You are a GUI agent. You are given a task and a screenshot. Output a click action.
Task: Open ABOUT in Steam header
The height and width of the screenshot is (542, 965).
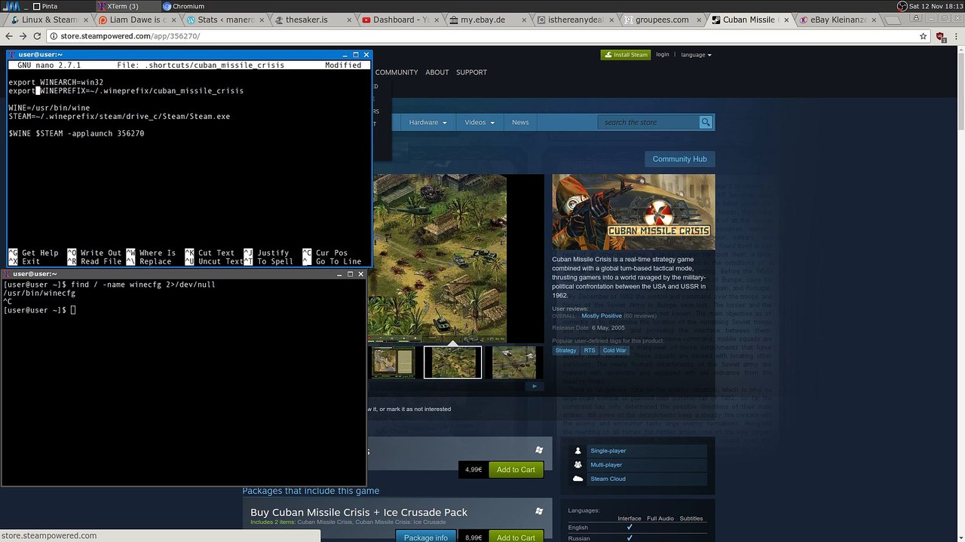pos(437,72)
